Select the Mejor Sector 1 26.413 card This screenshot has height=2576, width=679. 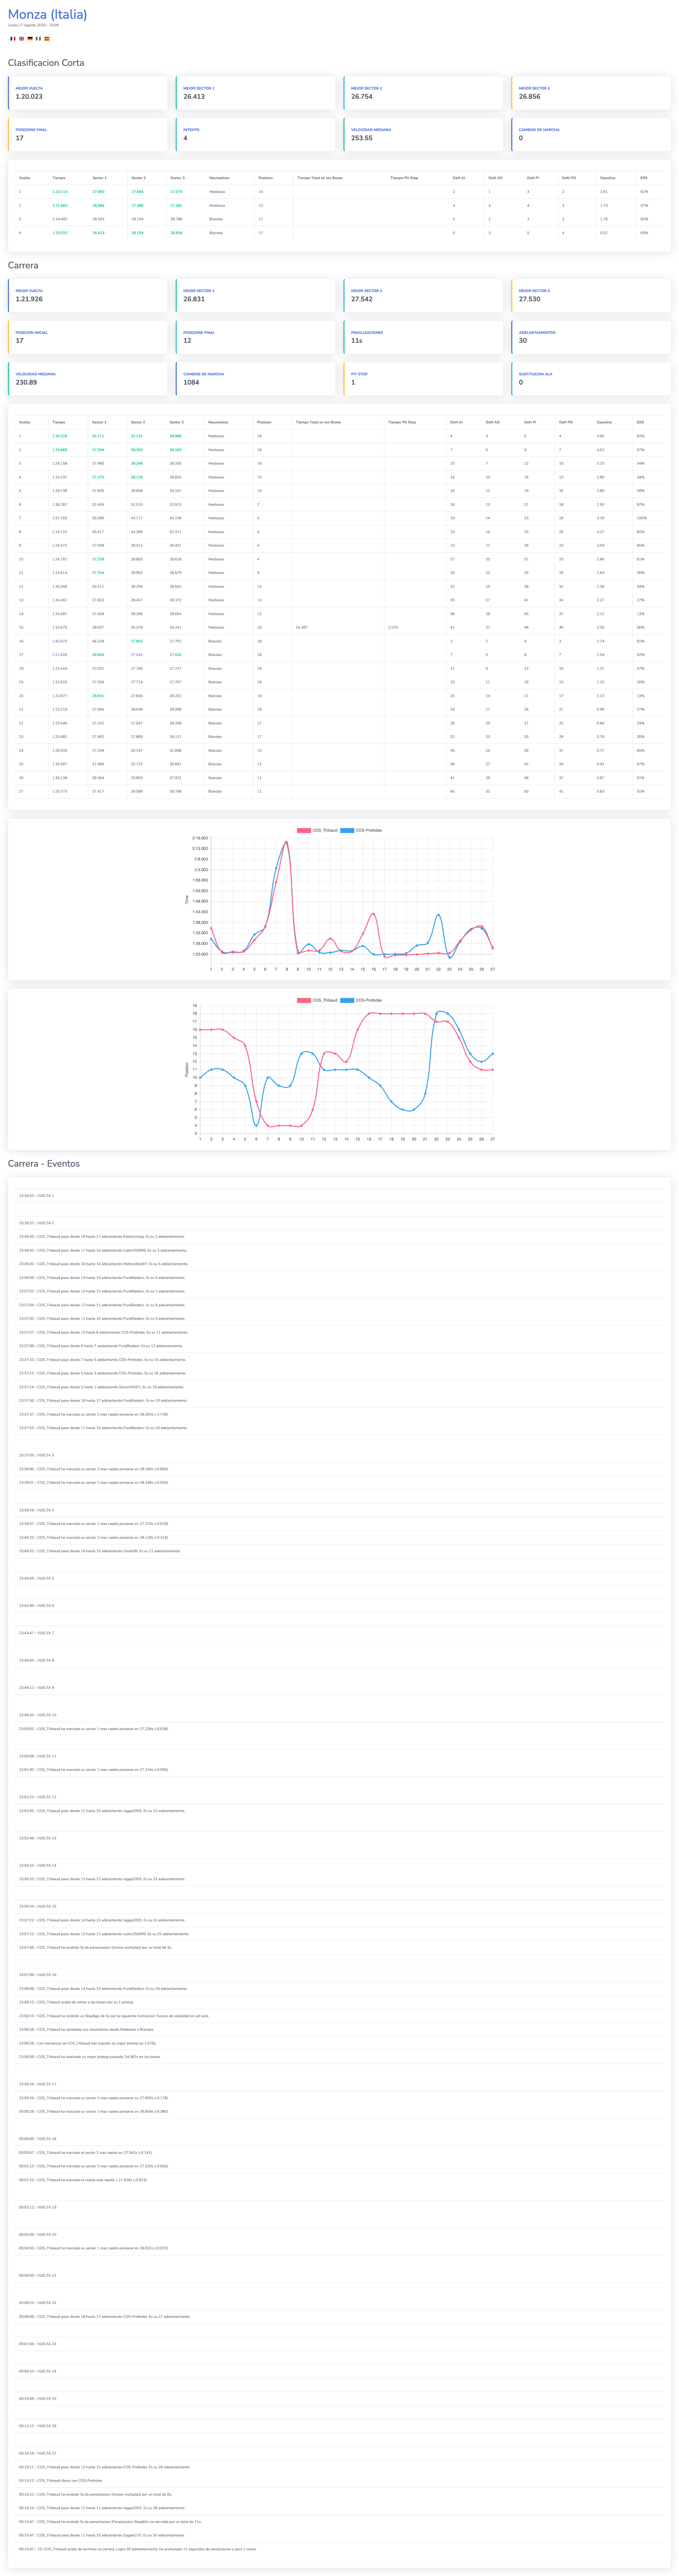coord(256,93)
